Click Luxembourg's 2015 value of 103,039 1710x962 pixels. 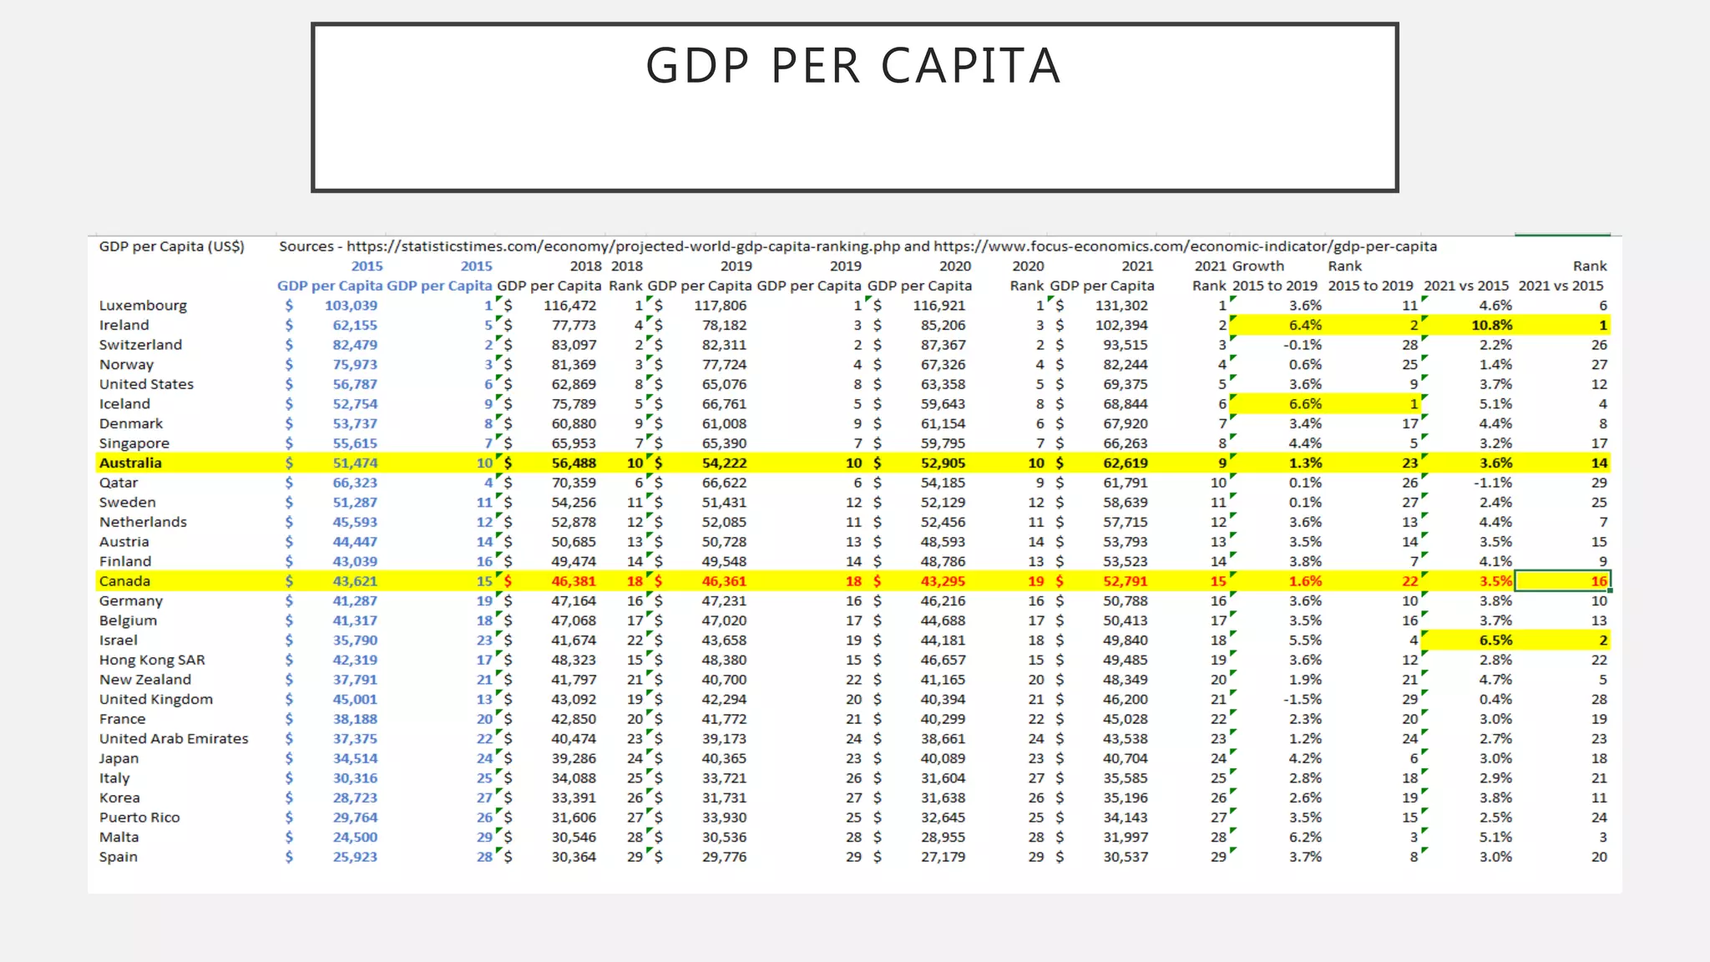[x=351, y=306]
